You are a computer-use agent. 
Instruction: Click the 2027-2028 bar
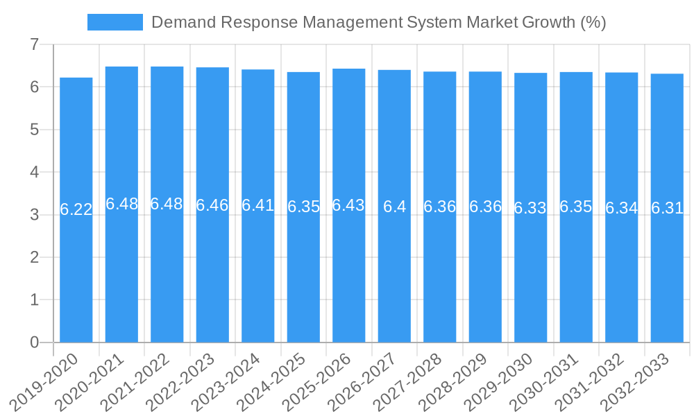pos(440,207)
